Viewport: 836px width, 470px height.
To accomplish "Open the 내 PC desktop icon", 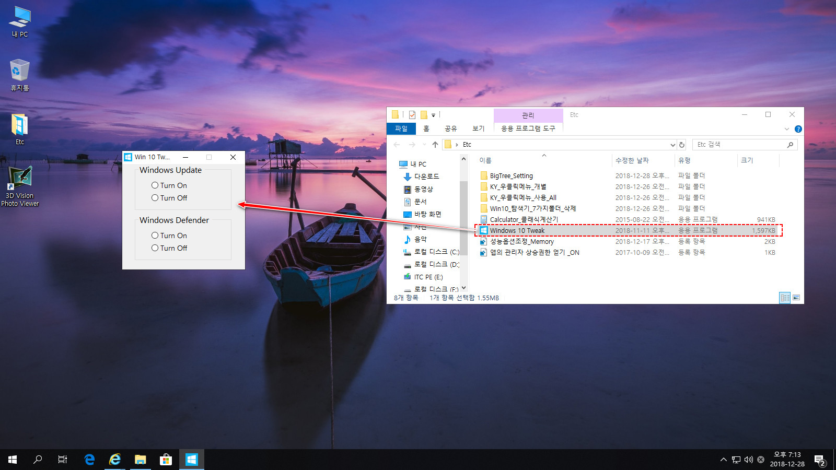I will pos(20,22).
